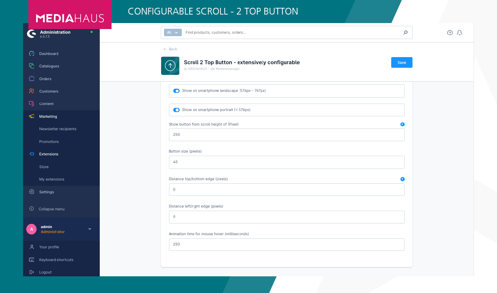Expand the admin user menu chevron

pyautogui.click(x=90, y=229)
